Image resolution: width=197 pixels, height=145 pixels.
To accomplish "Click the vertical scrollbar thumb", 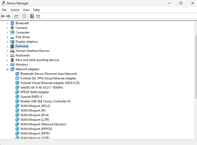I will click(196, 67).
